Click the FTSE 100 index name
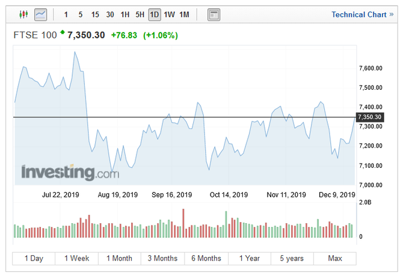The image size is (409, 278). click(35, 35)
